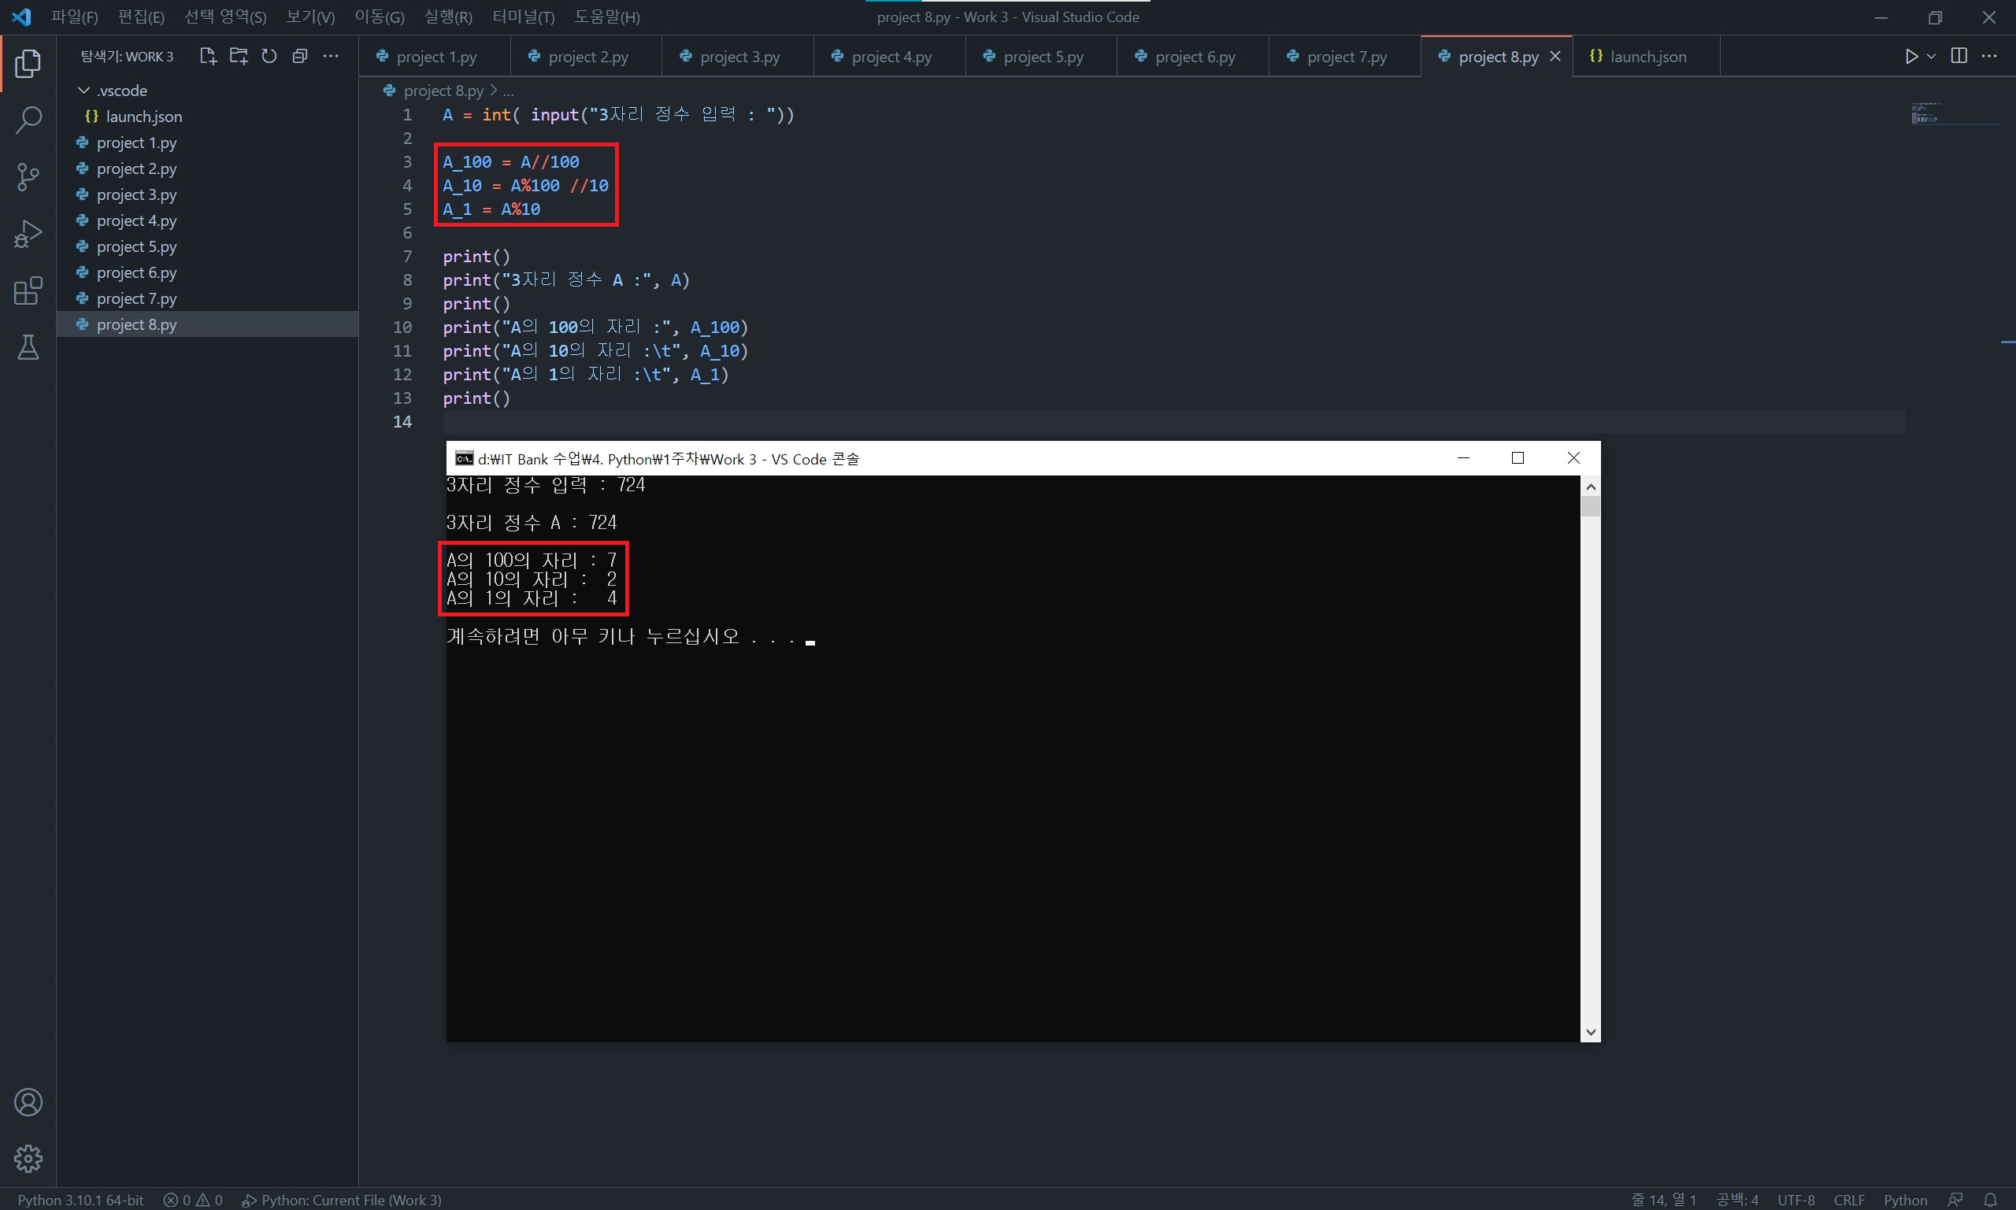Click the console window scrollbar down arrow
Image resolution: width=2016 pixels, height=1210 pixels.
(1590, 1032)
